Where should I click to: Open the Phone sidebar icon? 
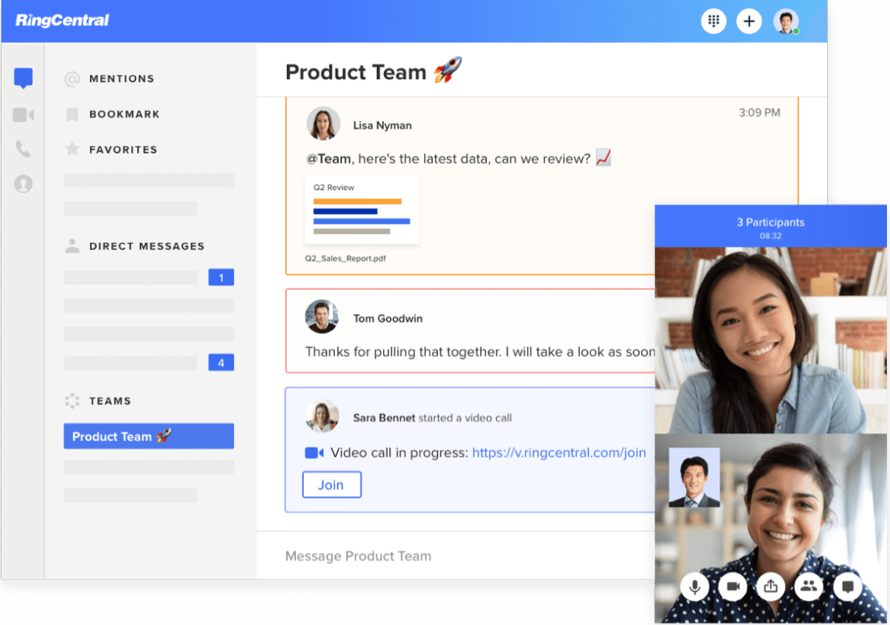[x=23, y=150]
